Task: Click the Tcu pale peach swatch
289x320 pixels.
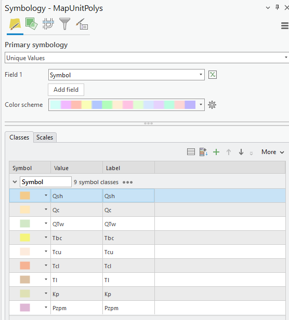Action: coord(25,252)
